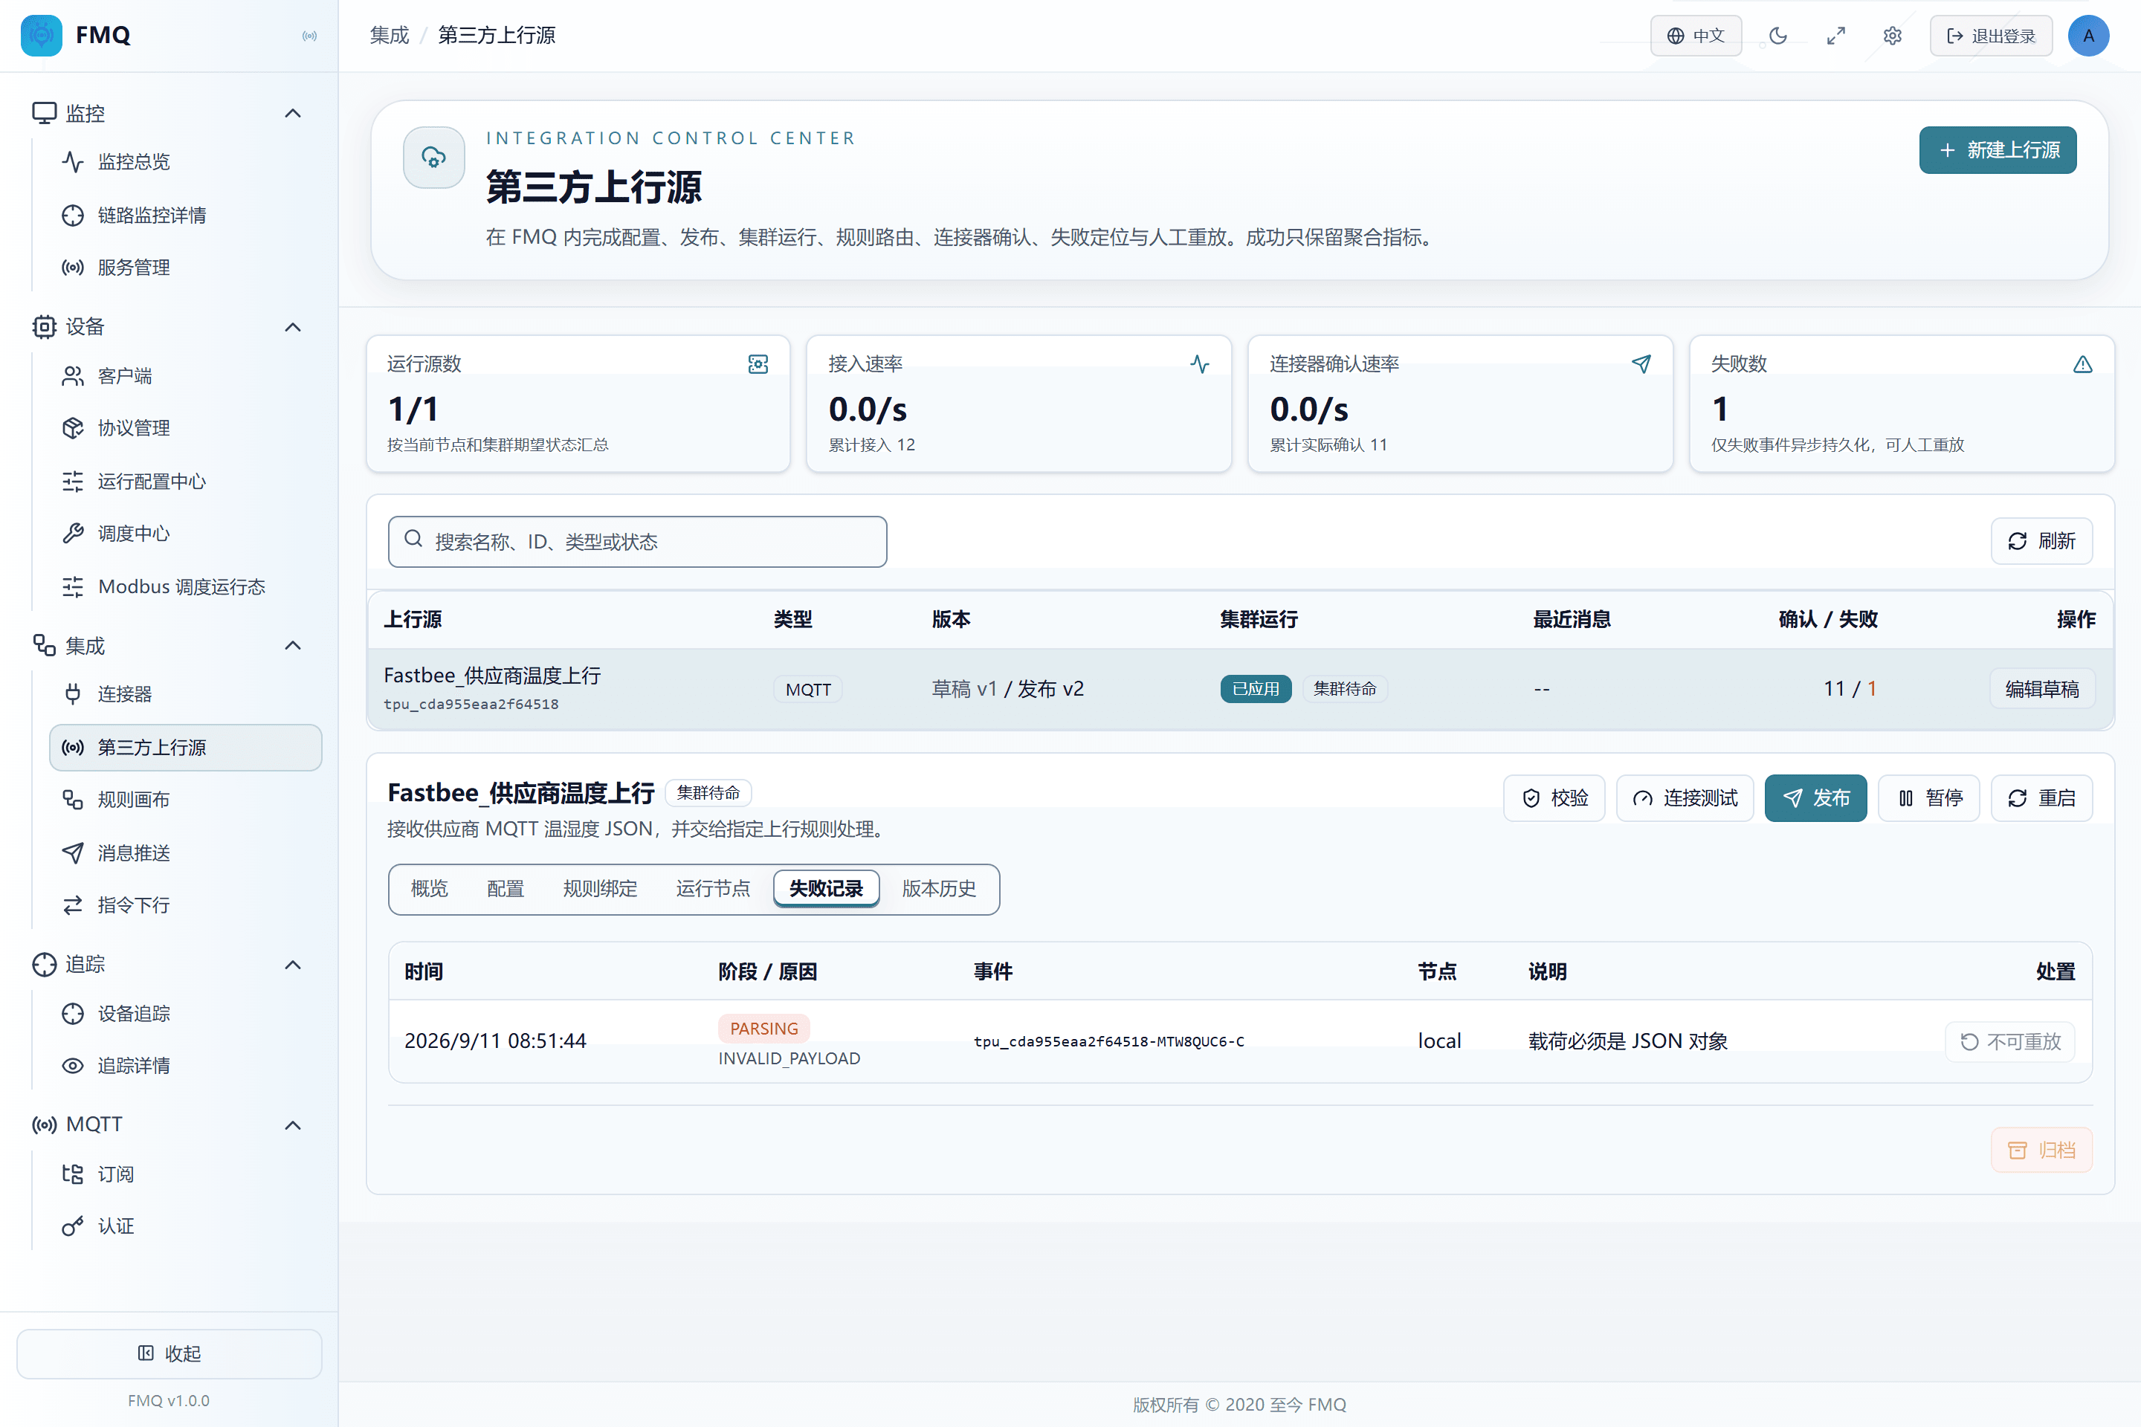The height and width of the screenshot is (1427, 2141).
Task: Switch to the 配置 tab
Action: (x=506, y=888)
